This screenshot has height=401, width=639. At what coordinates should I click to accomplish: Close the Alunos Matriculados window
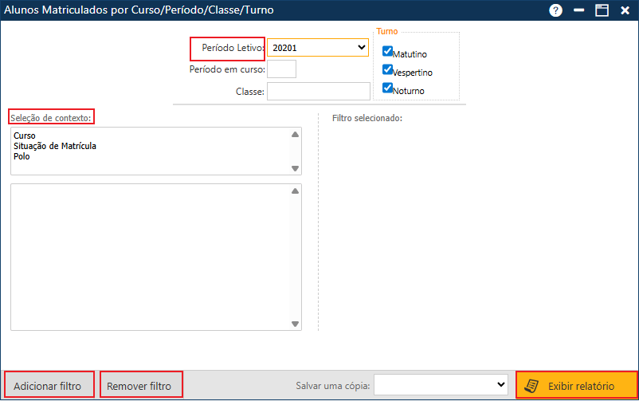tap(625, 10)
